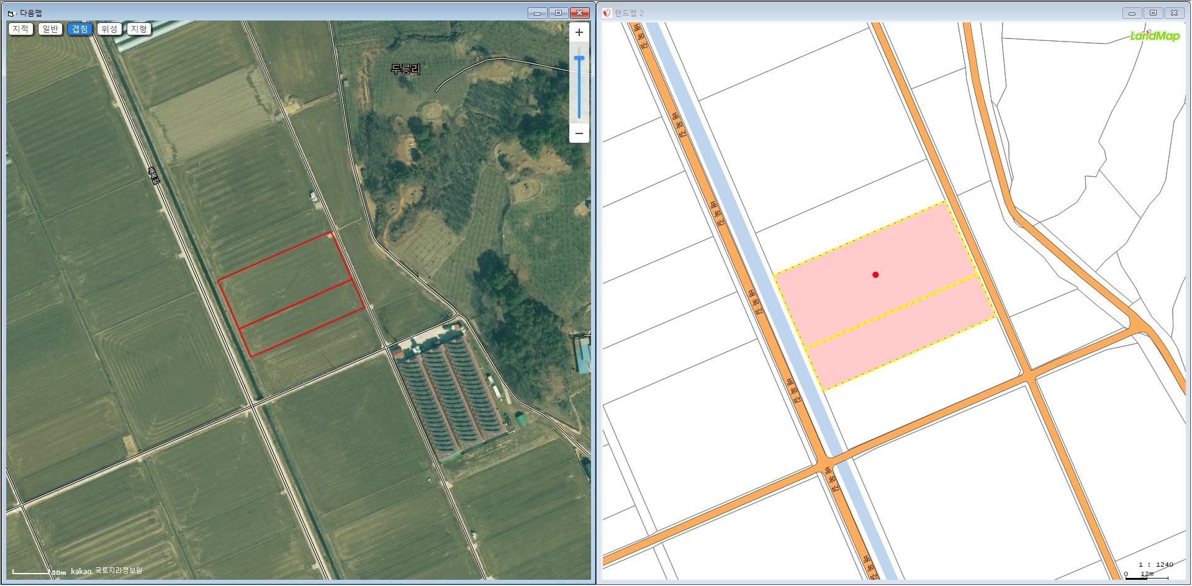This screenshot has width=1192, height=586.
Task: Close the 다음맵 window
Action: [x=579, y=13]
